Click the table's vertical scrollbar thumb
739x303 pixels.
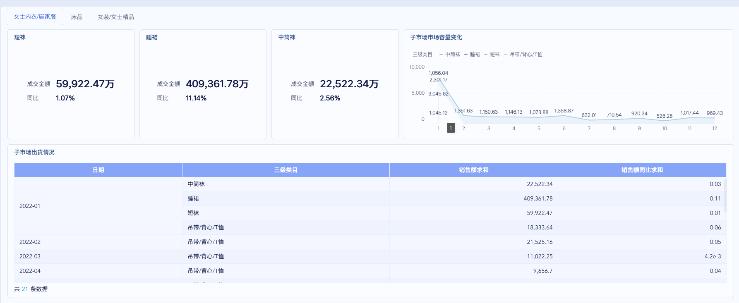point(725,195)
